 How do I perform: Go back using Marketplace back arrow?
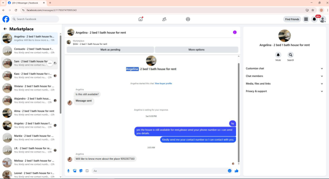point(5,29)
